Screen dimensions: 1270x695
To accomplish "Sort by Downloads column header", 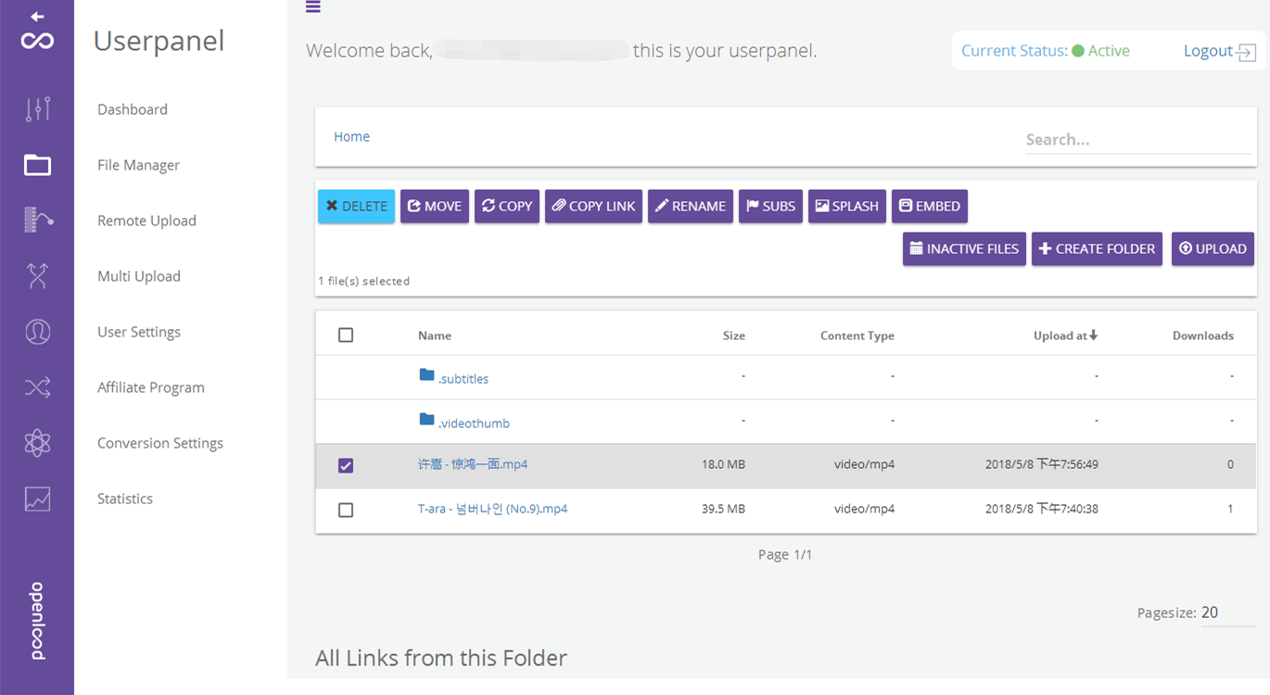I will pos(1203,335).
